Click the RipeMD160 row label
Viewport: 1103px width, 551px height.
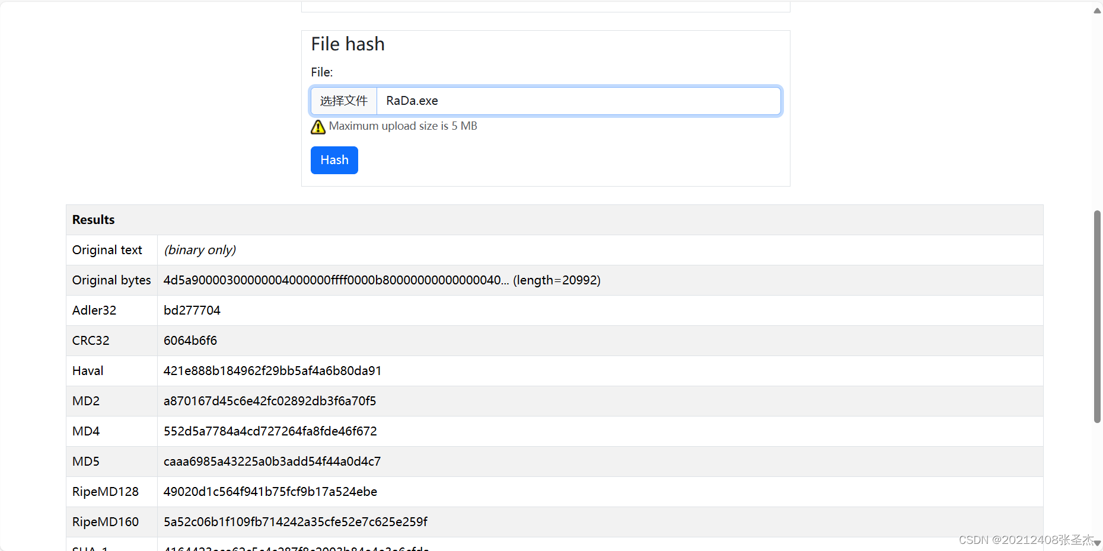pos(106,522)
